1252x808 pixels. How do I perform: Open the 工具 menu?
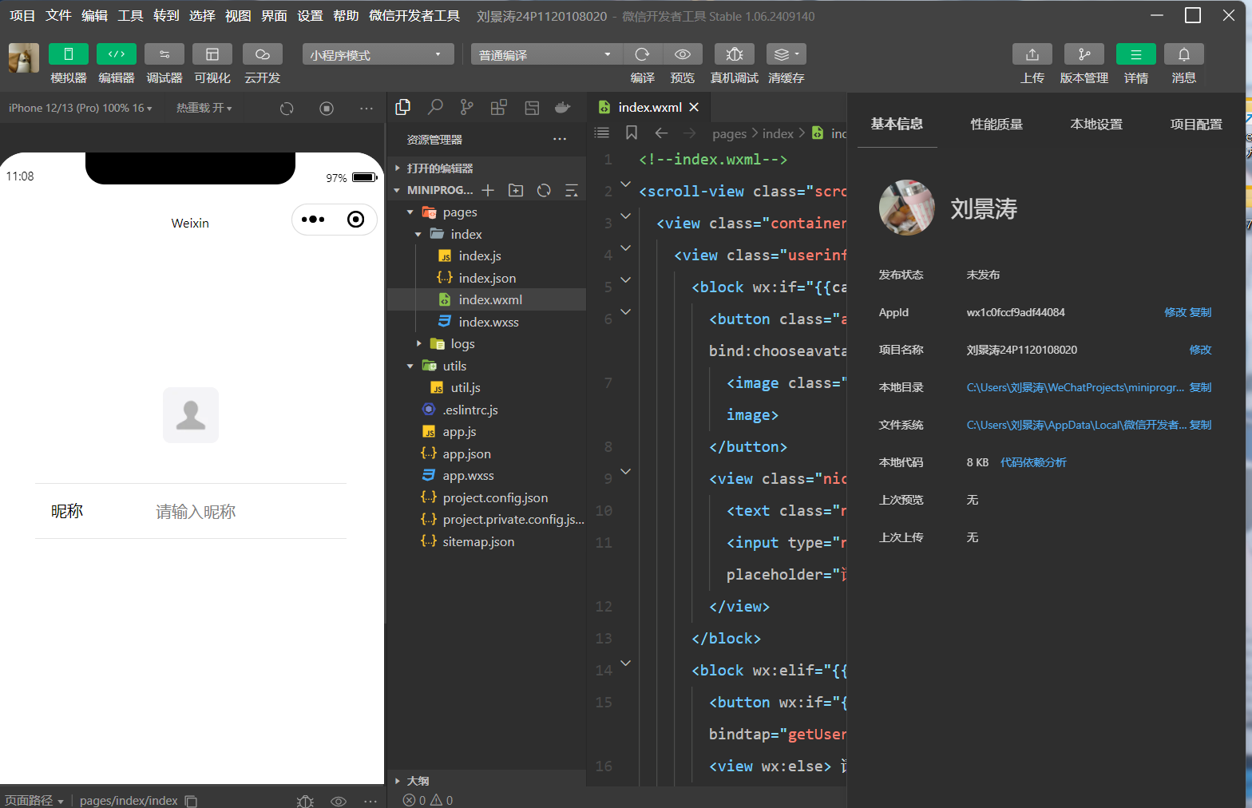click(x=130, y=16)
